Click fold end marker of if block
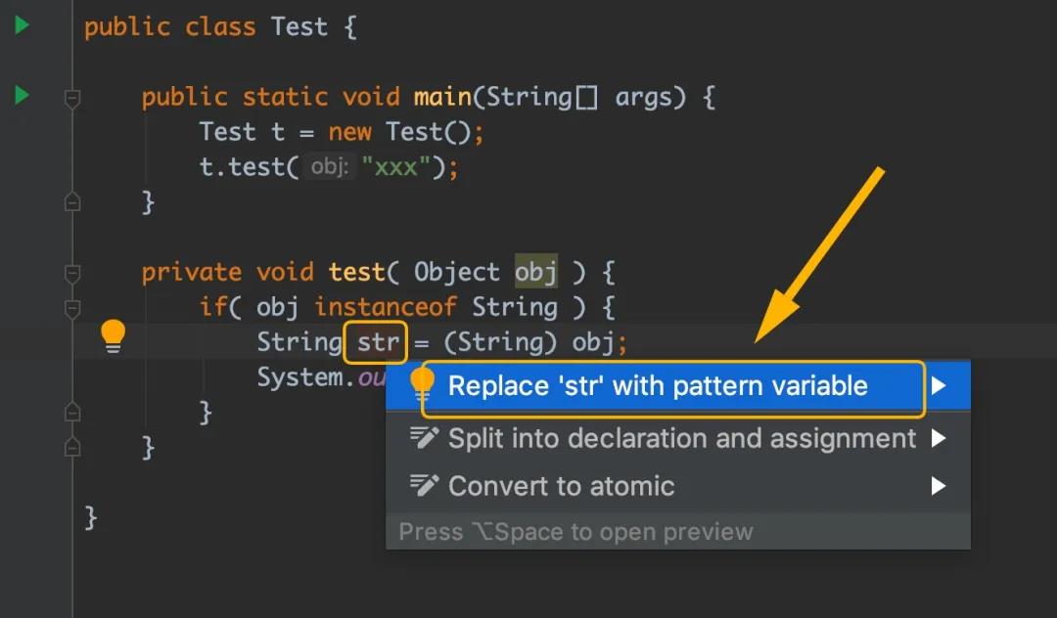The height and width of the screenshot is (618, 1057). point(72,412)
